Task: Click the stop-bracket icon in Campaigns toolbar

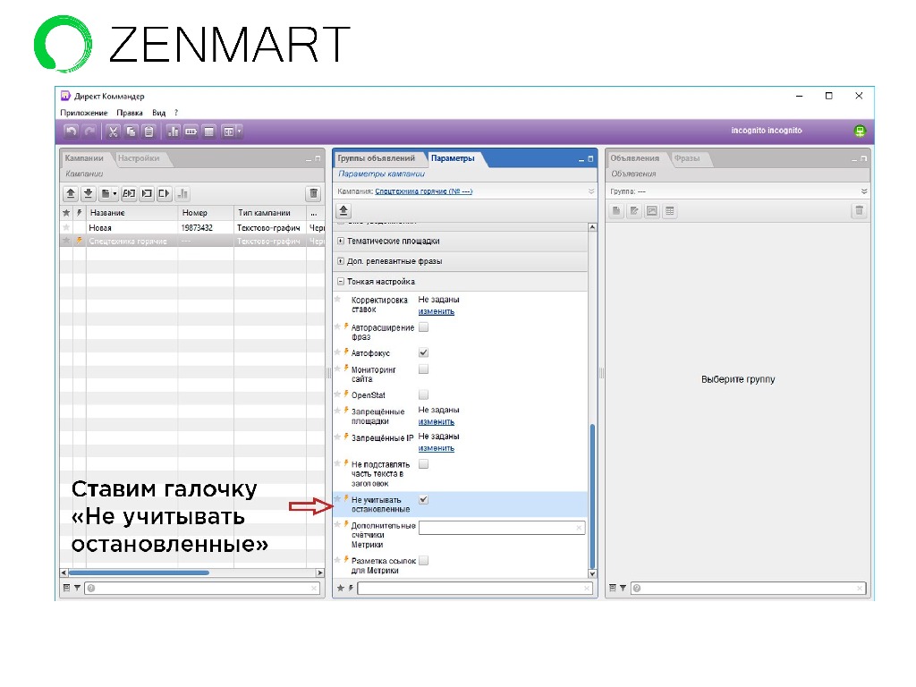Action: click(147, 193)
